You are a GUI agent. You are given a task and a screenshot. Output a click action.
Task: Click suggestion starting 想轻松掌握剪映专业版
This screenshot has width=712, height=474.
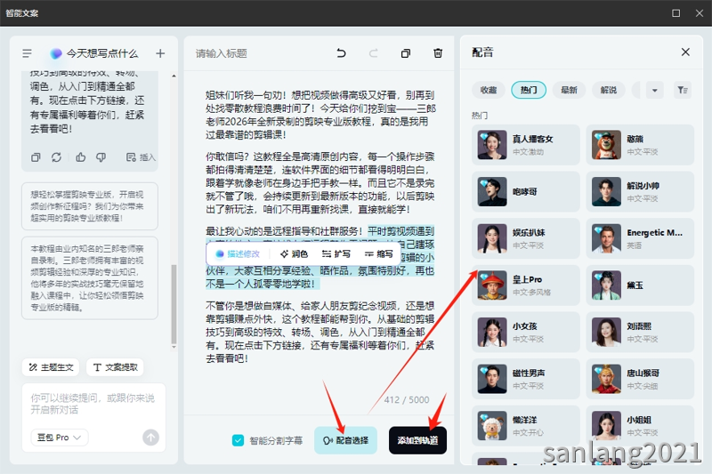tap(90, 206)
